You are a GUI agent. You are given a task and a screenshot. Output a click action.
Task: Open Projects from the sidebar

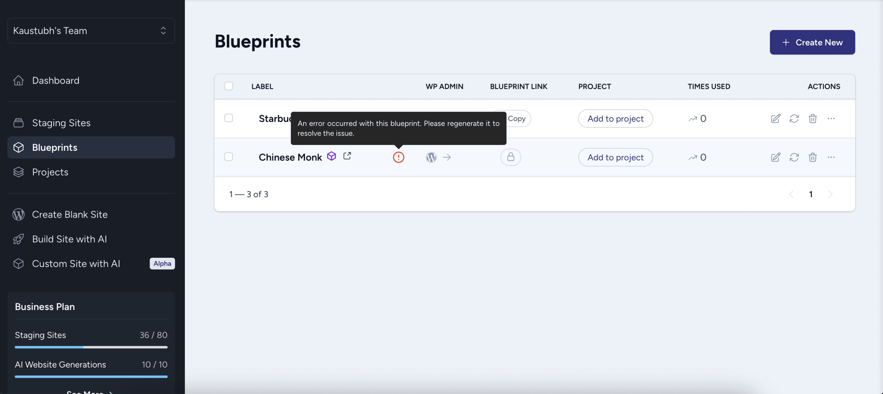click(50, 172)
